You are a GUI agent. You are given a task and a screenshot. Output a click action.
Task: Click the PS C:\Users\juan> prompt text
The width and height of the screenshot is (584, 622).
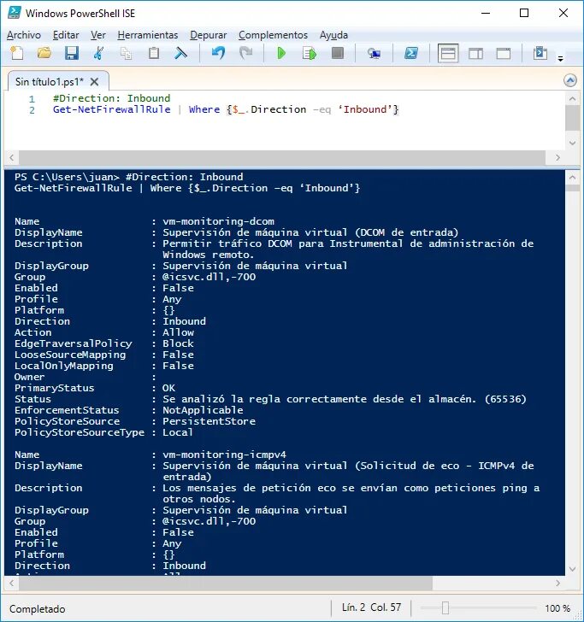tap(67, 177)
